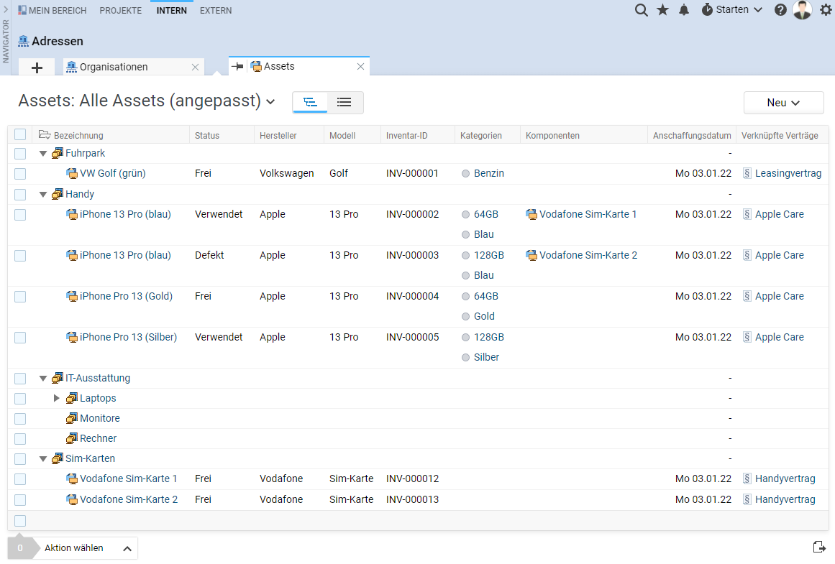Check the iPhone Pro 13 (Gold) checkbox

[x=20, y=297]
